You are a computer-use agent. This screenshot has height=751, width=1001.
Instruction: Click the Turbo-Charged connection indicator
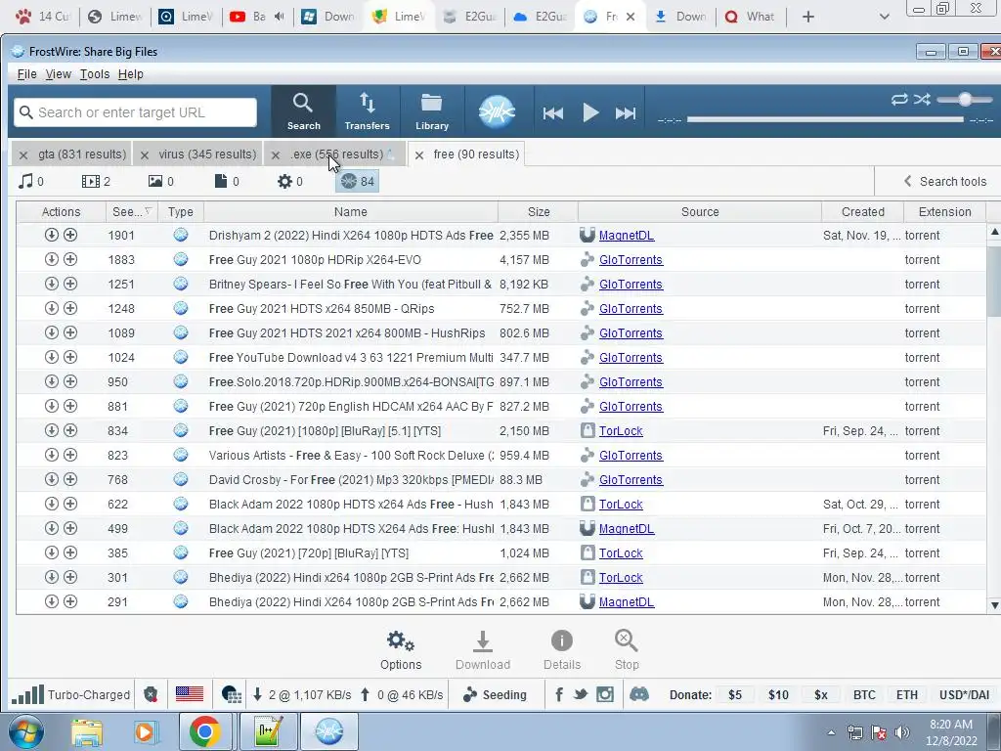coord(70,695)
